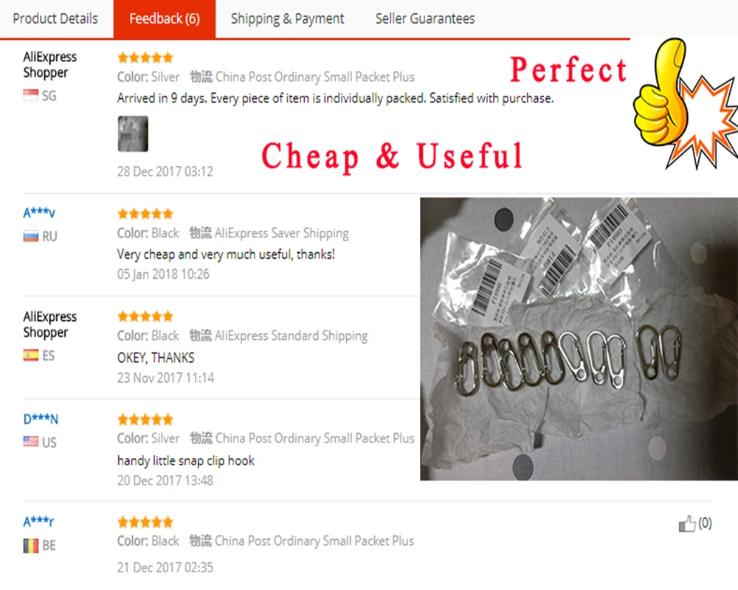The height and width of the screenshot is (590, 738).
Task: Click the star rating on the A***v review
Action: [x=145, y=214]
